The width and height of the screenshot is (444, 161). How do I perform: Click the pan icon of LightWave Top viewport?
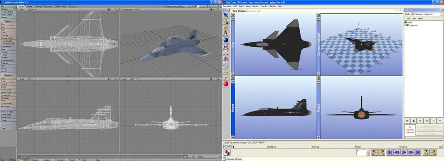coord(108,9)
